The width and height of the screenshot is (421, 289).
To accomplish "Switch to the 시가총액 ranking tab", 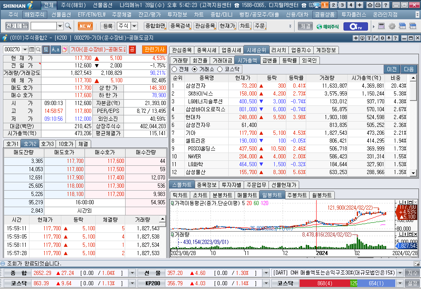I will 247,60.
